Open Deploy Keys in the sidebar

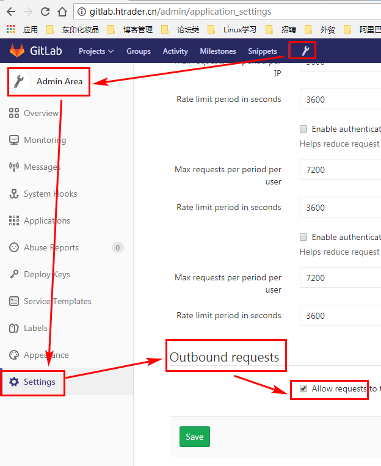[46, 274]
